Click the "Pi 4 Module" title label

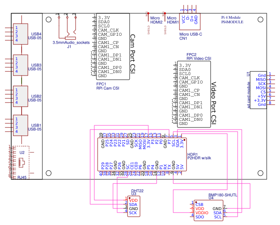[231, 17]
